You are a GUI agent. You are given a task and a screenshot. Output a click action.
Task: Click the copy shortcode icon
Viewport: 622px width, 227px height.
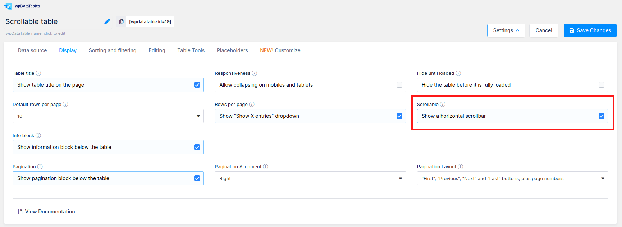click(122, 21)
